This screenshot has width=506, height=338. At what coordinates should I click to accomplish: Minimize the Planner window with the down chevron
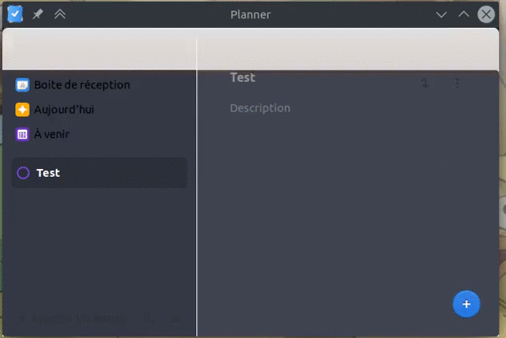coord(441,14)
